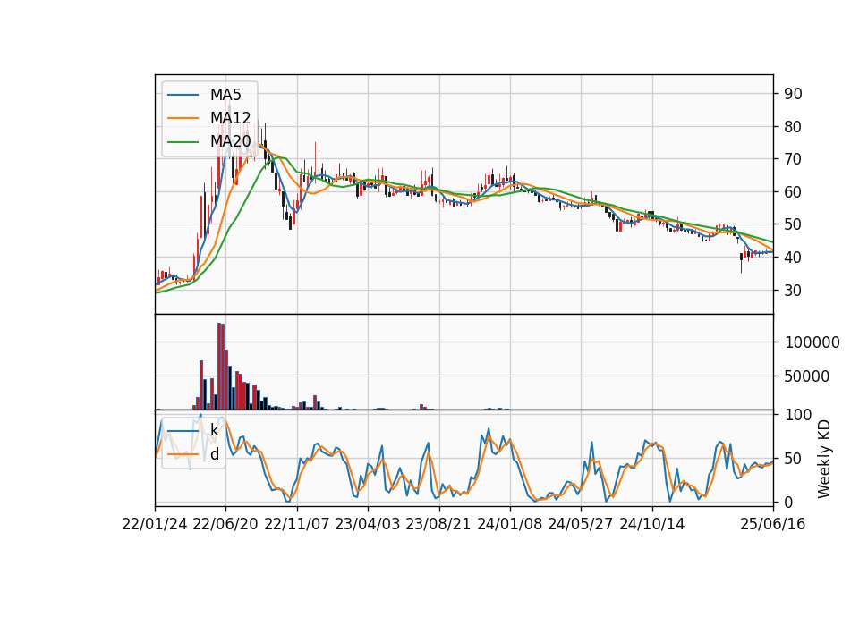The width and height of the screenshot is (859, 617).
Task: Click the volume axis value 50000
Action: [807, 376]
